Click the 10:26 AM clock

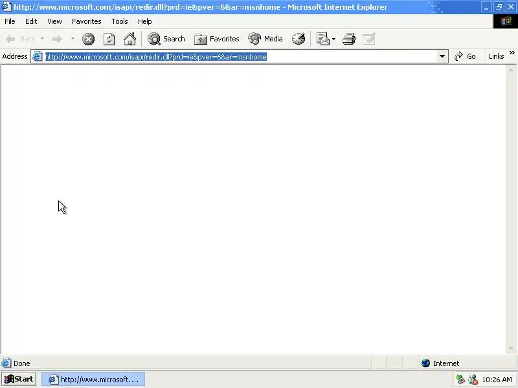[x=497, y=380]
